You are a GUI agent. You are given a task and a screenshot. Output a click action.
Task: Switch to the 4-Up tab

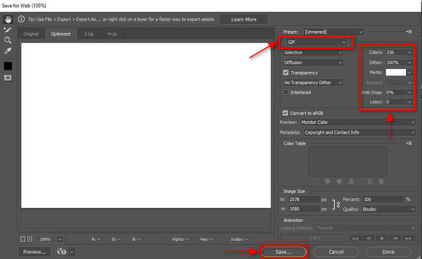(x=112, y=34)
